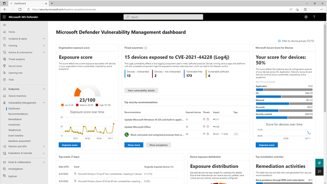This screenshot has width=327, height=184.
Task: Expand the Hunting menu chevron
Action: point(44,46)
